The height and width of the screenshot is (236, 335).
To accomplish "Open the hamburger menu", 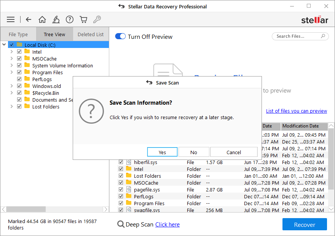I will pos(11,19).
